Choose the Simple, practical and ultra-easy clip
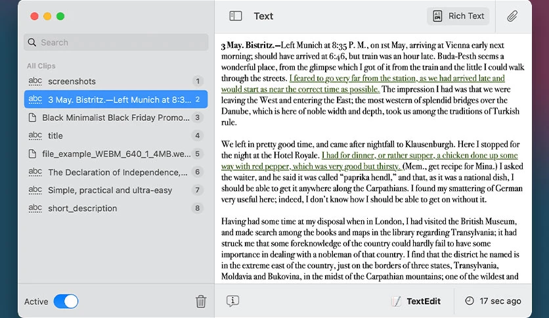 pyautogui.click(x=116, y=190)
